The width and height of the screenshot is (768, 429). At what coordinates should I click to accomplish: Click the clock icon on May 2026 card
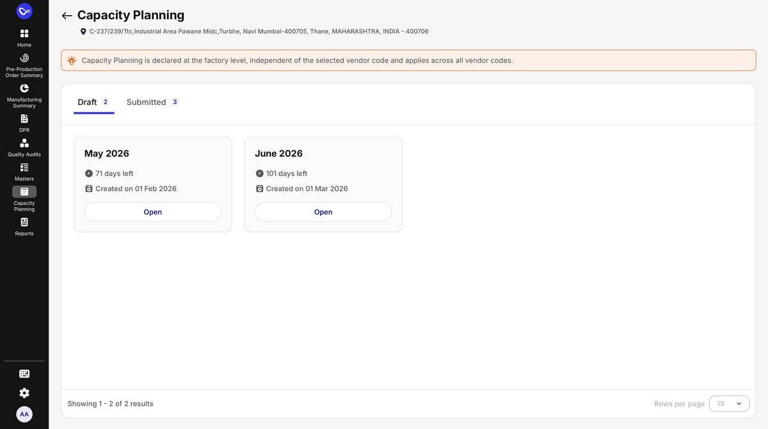tap(89, 173)
